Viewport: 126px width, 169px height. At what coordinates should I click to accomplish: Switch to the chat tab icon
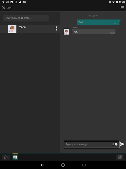(x=15, y=157)
